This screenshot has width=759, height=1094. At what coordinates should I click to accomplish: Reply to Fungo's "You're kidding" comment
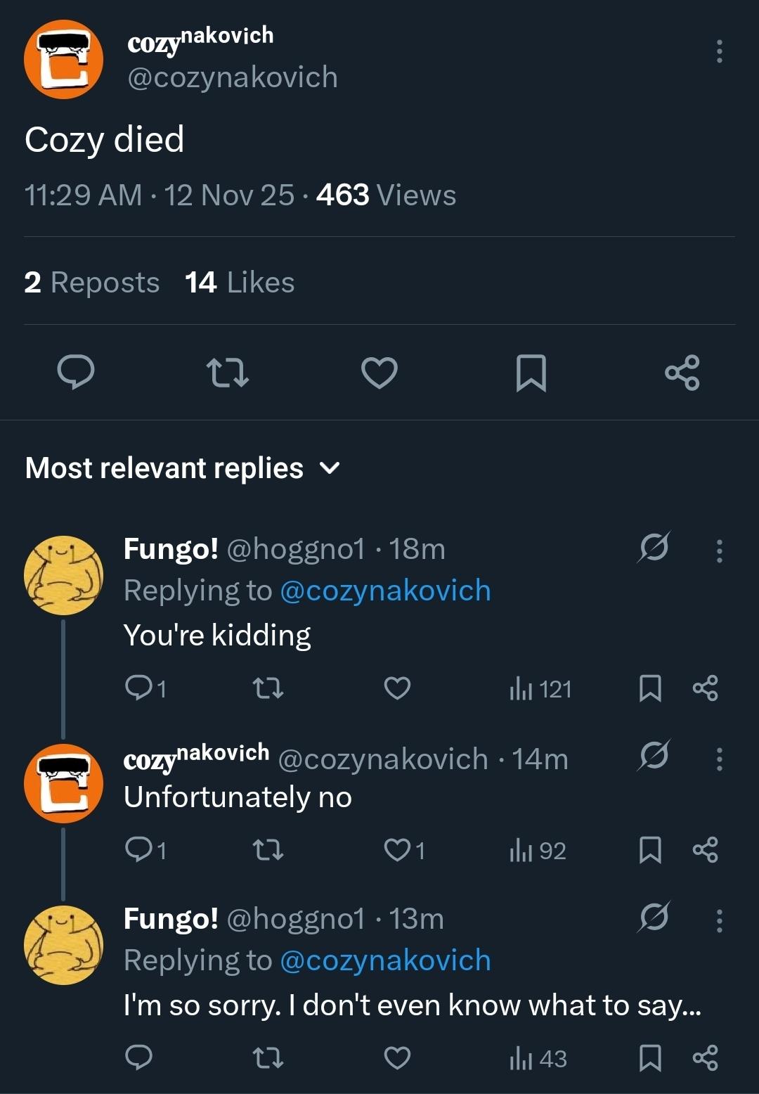point(137,688)
